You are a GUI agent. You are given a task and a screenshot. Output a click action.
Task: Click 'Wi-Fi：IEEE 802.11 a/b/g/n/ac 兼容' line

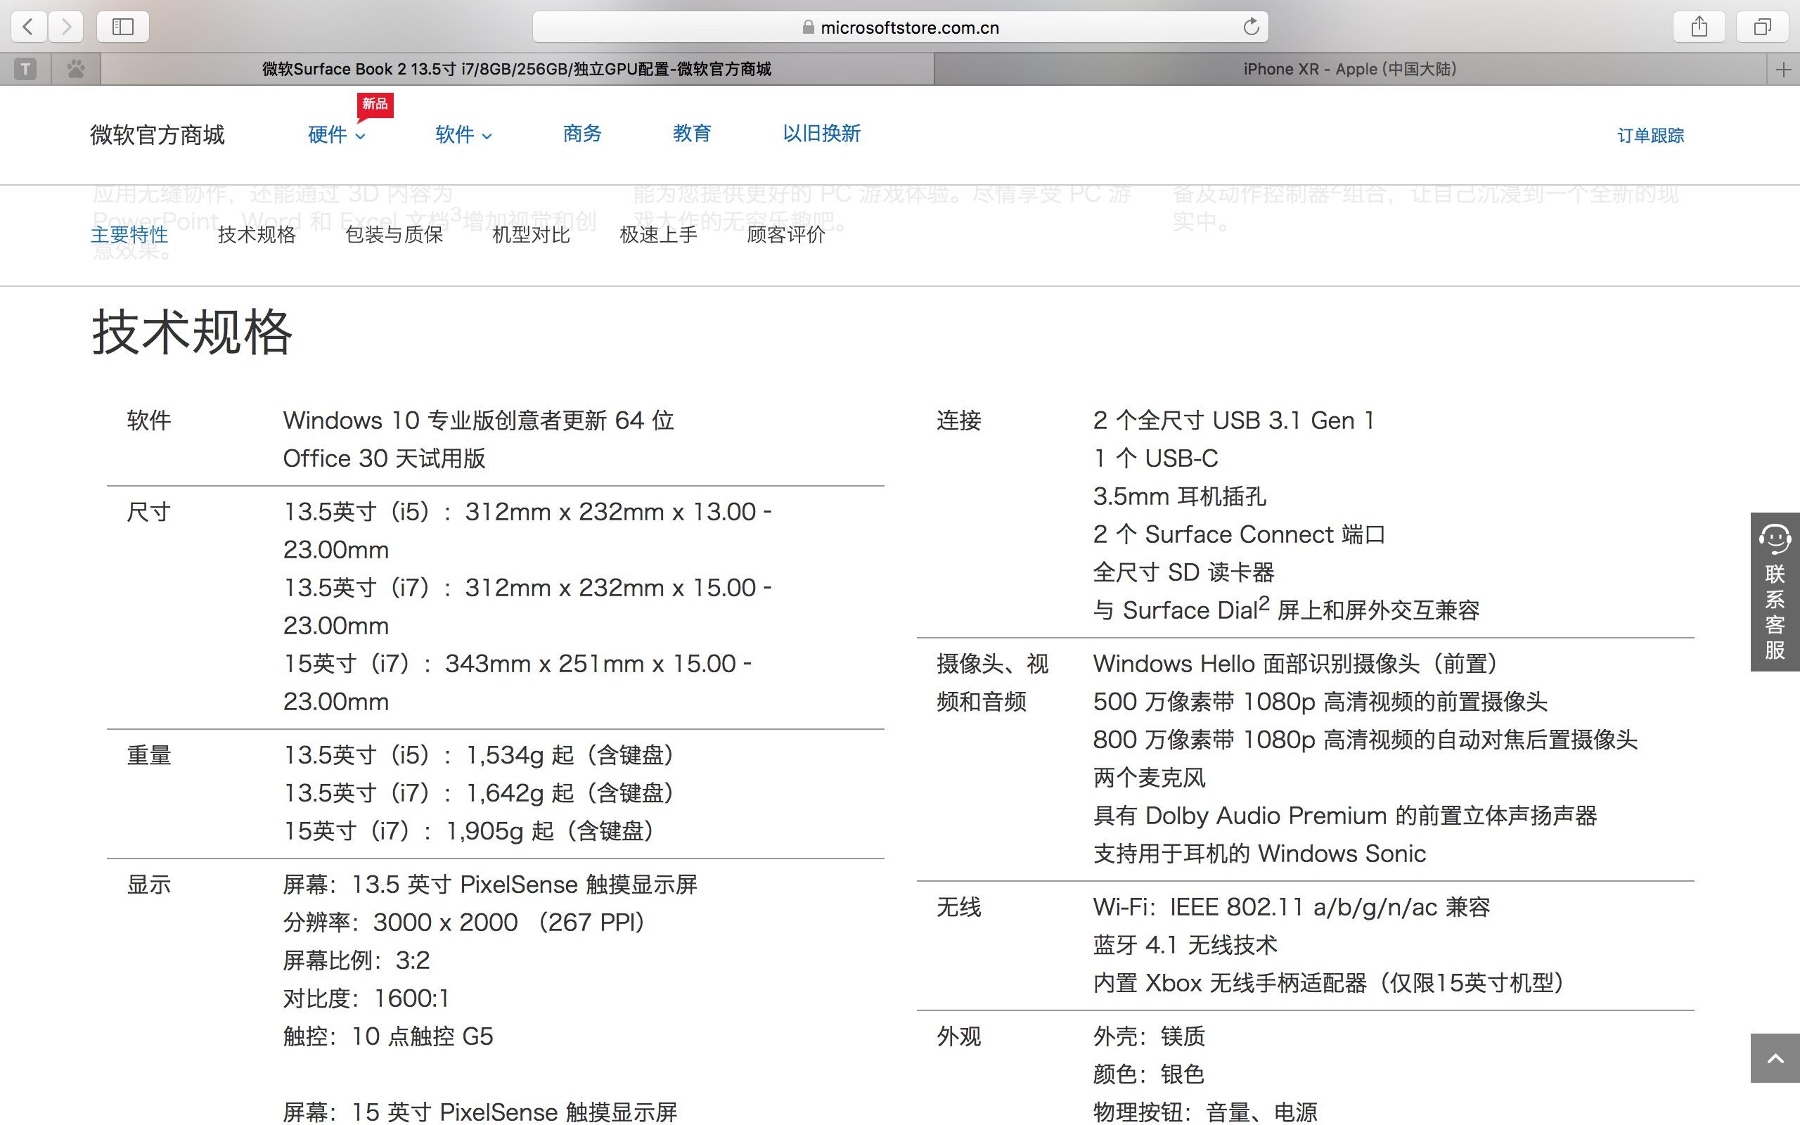click(x=1291, y=908)
